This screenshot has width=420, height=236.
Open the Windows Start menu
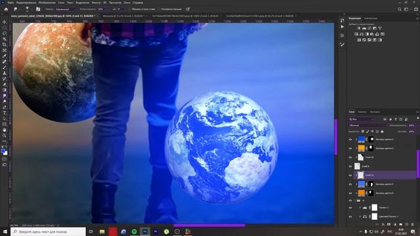[5, 231]
